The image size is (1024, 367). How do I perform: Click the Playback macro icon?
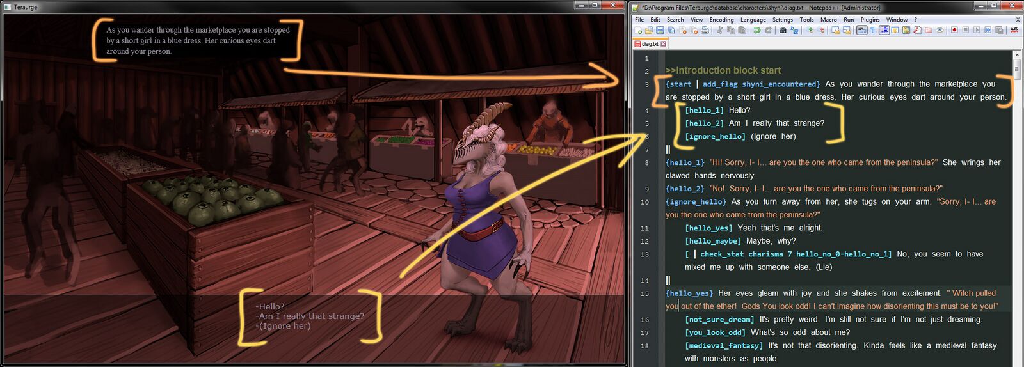[977, 30]
